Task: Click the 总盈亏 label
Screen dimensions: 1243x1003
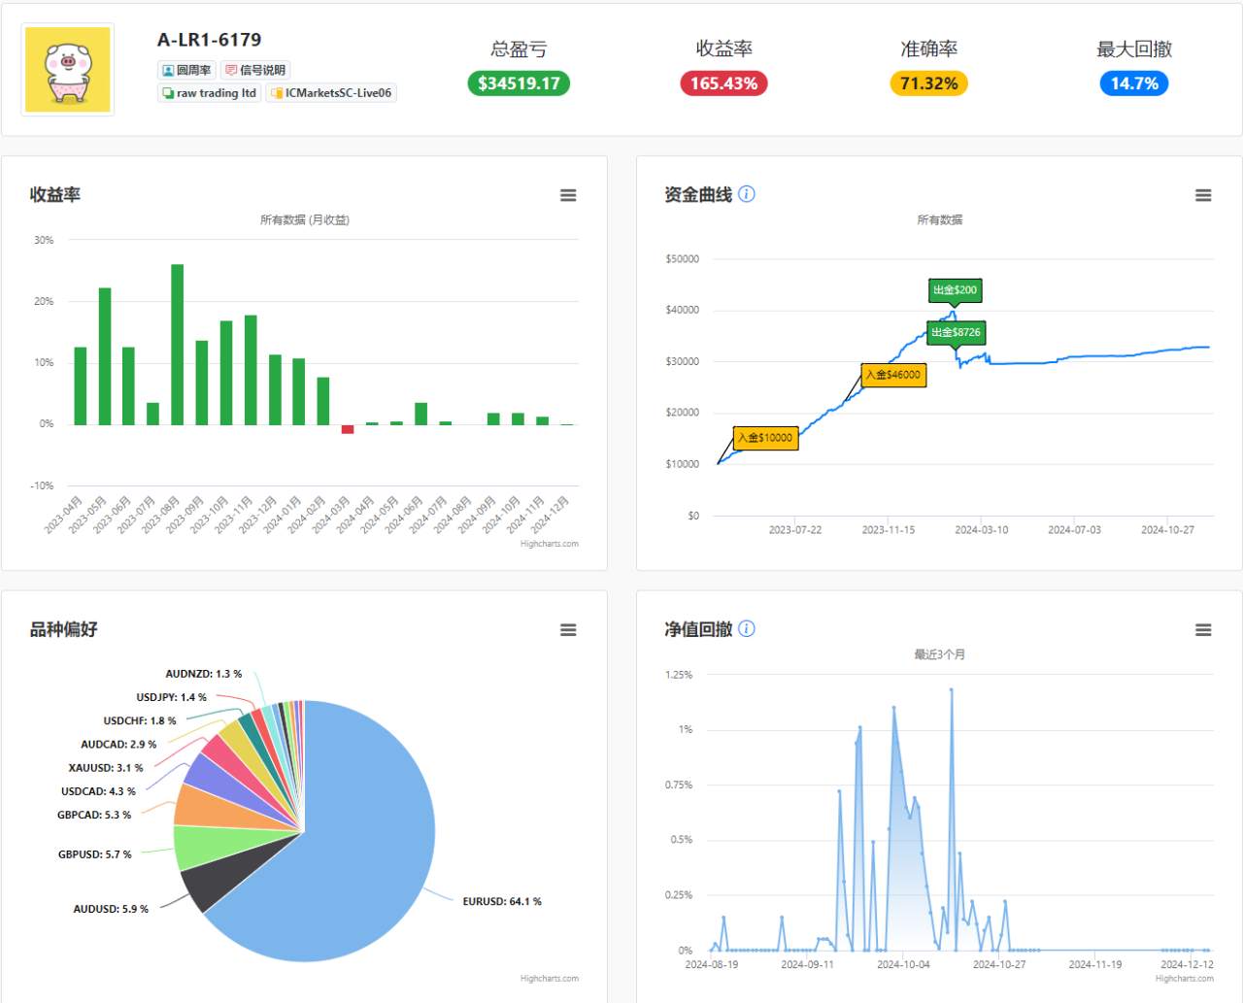Action: click(519, 50)
